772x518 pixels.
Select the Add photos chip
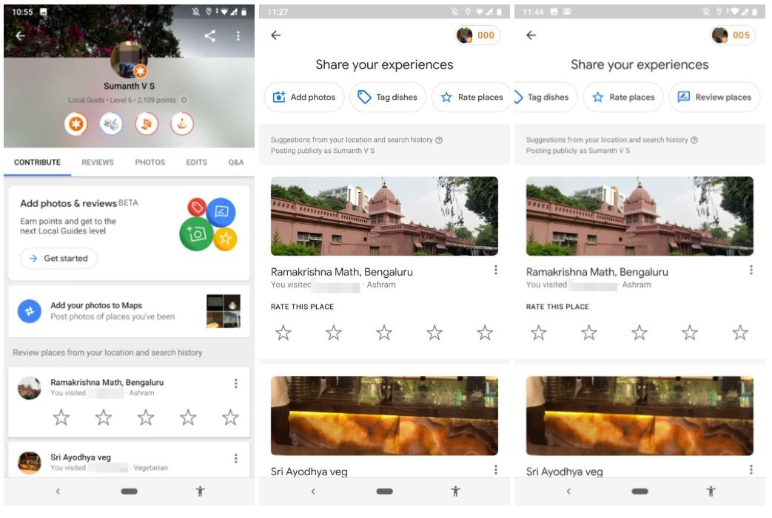(304, 97)
